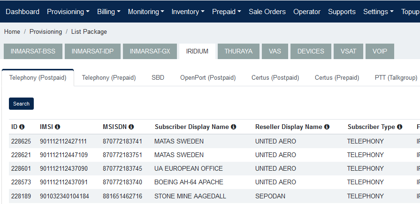Switch to Certus (Postpaid) tab
The width and height of the screenshot is (420, 204).
click(x=275, y=78)
